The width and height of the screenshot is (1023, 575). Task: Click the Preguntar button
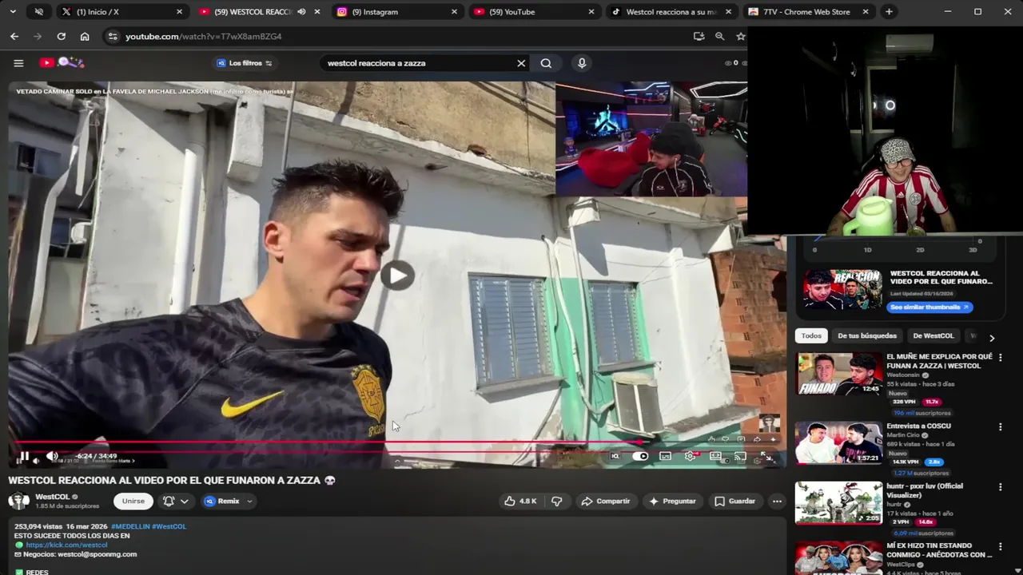(672, 501)
